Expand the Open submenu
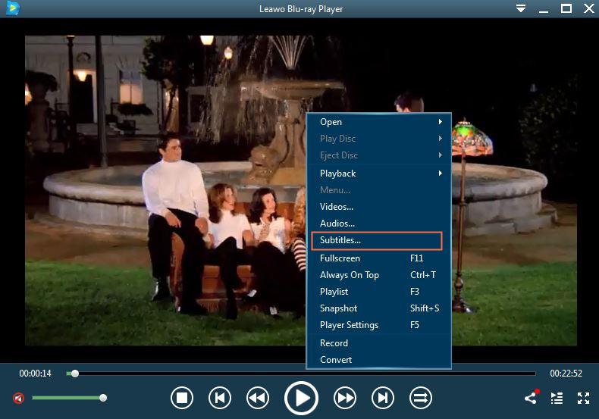599x419 pixels. tap(379, 122)
